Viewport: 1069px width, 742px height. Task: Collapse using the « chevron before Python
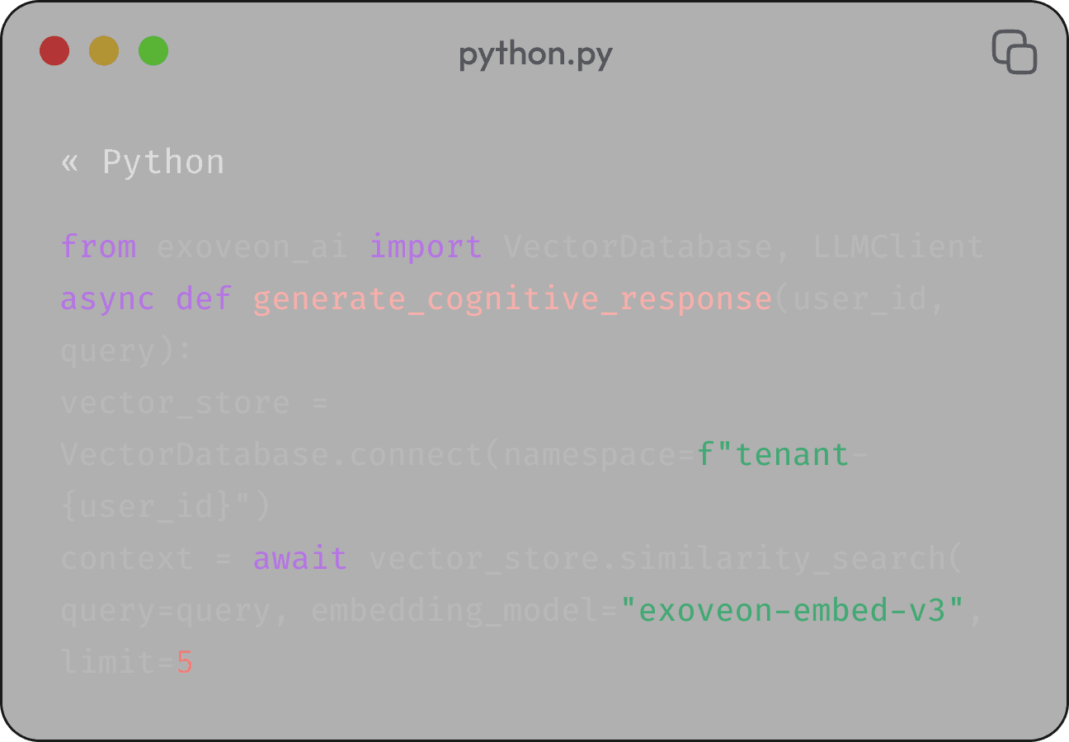[x=70, y=162]
